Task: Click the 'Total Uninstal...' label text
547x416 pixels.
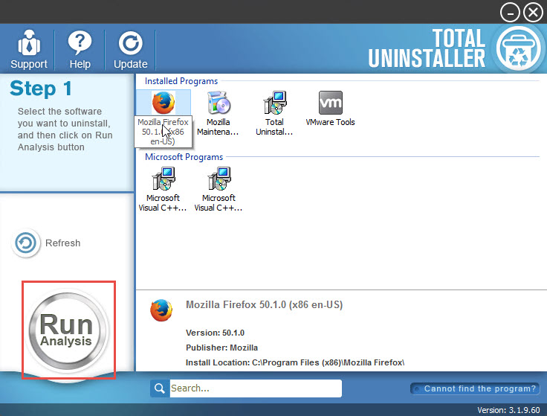Action: 274,127
